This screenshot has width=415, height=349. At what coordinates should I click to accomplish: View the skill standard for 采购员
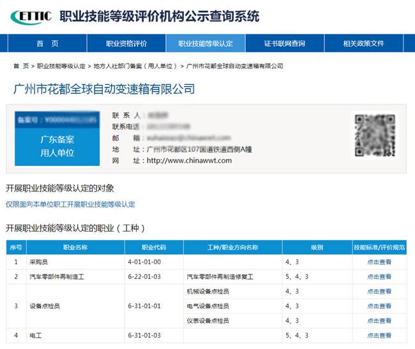(x=379, y=262)
